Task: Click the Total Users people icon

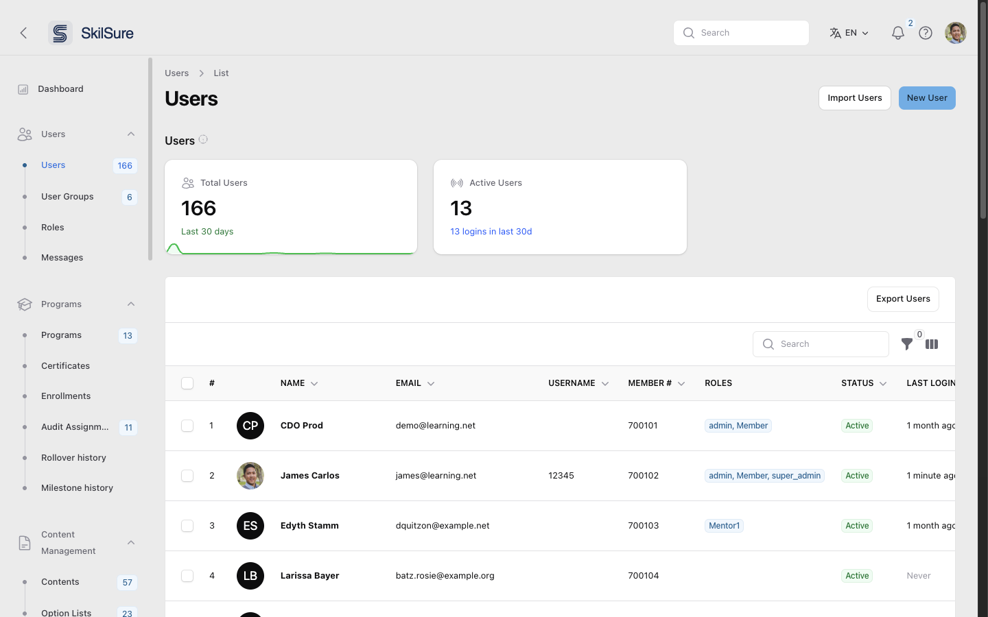Action: pyautogui.click(x=188, y=183)
